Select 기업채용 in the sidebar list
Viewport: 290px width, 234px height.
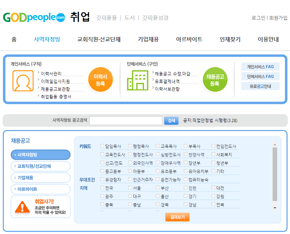pos(41,178)
